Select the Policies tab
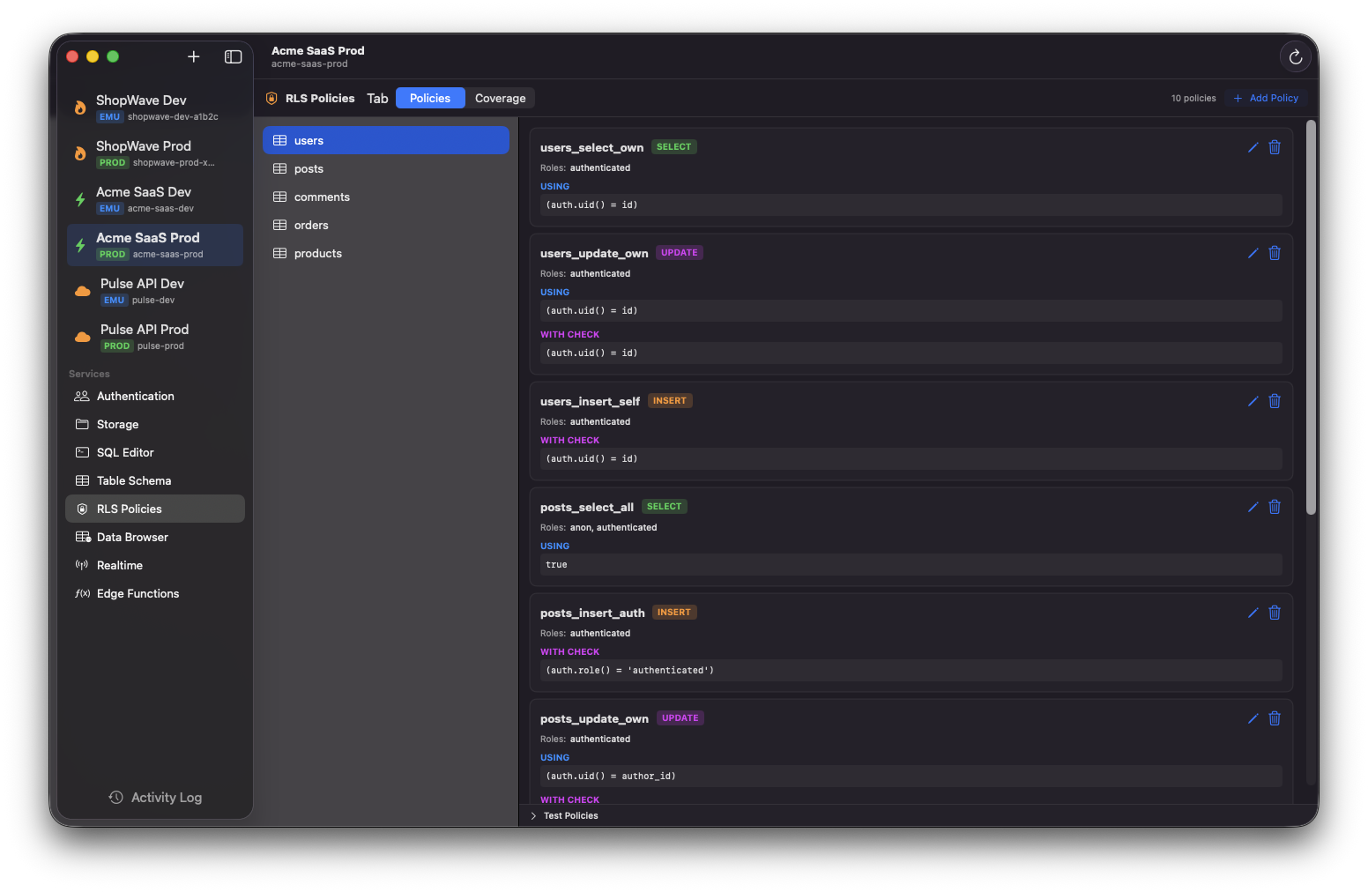This screenshot has width=1368, height=892. [x=429, y=98]
